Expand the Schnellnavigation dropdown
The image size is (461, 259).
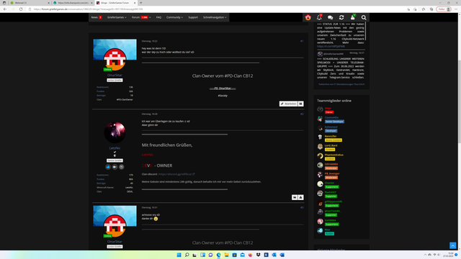pos(215,17)
